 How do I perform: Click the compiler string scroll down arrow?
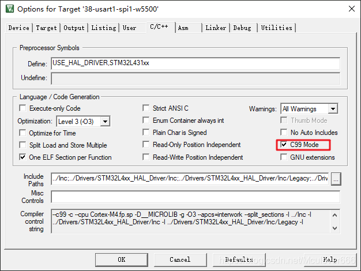(x=335, y=228)
